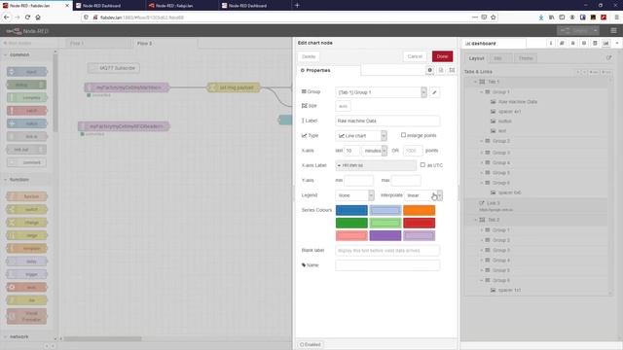Click pencil icon to edit the group
The height and width of the screenshot is (350, 623).
coord(434,92)
